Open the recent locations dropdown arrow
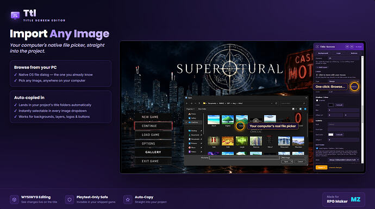This screenshot has height=209, width=375. tap(196, 103)
